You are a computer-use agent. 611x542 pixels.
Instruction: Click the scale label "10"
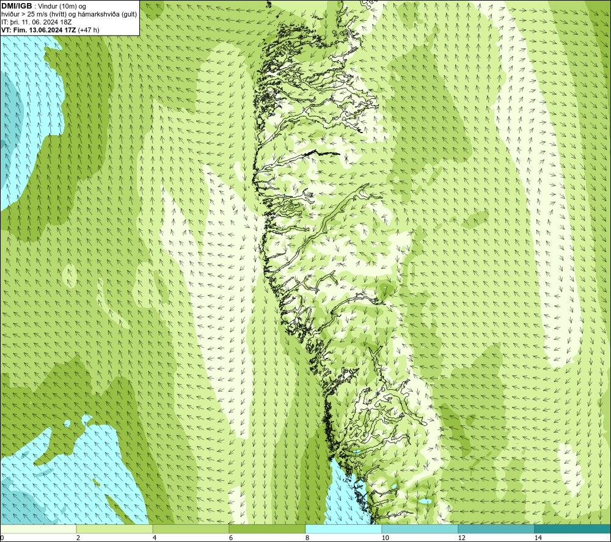point(385,538)
